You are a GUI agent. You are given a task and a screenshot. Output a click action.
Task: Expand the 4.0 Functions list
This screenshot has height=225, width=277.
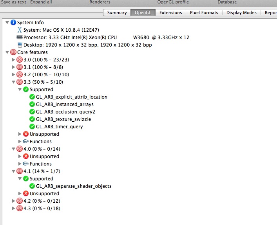[20, 164]
